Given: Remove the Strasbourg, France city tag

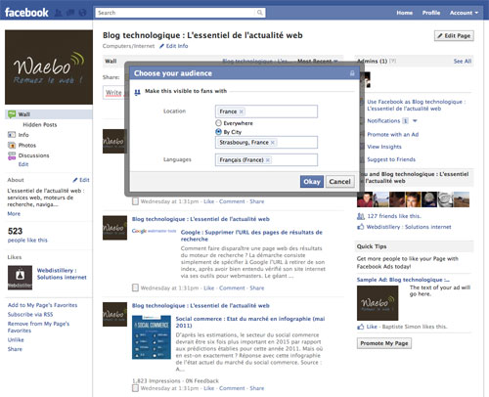Looking at the screenshot, I should (273, 143).
